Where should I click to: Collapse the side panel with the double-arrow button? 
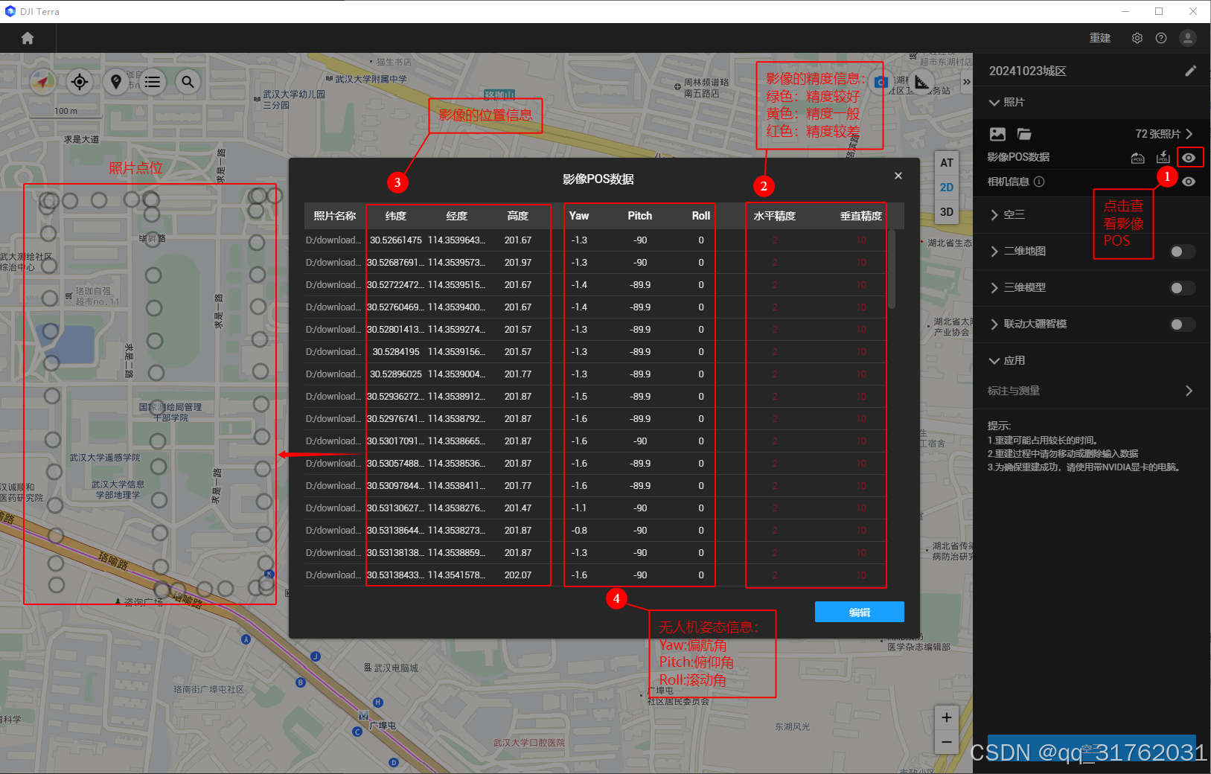pos(966,82)
